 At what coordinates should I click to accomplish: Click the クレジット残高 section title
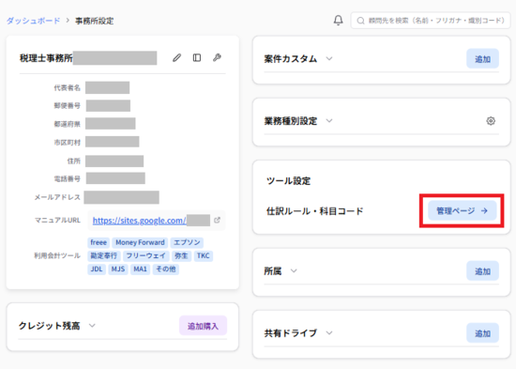[49, 326]
